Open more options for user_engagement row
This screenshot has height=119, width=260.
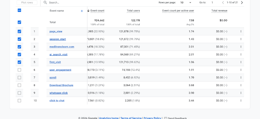pos(241,70)
